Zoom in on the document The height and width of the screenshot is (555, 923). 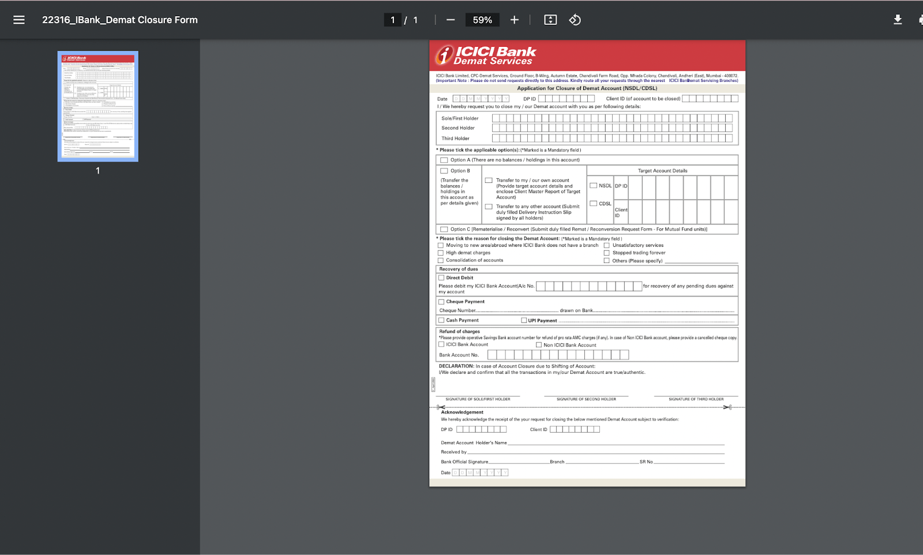(514, 19)
